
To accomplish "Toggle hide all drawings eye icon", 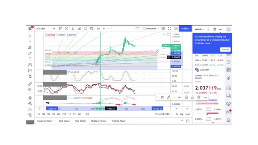I will 30,115.
